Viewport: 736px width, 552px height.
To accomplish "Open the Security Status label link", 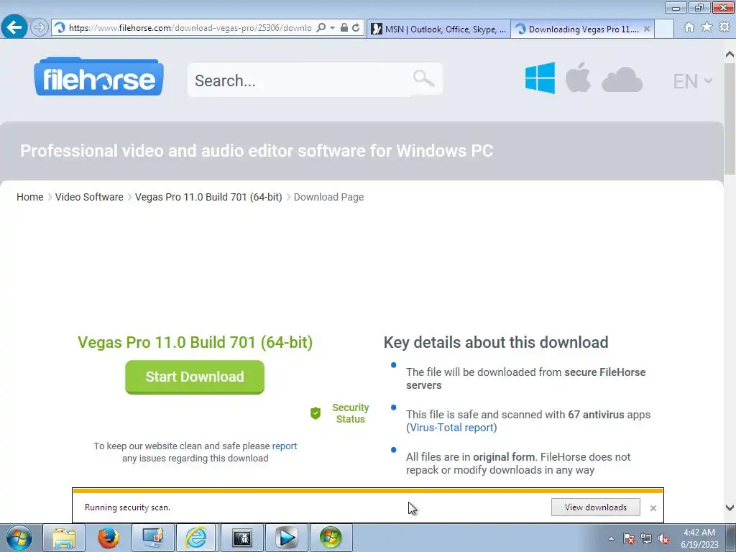I will [351, 413].
